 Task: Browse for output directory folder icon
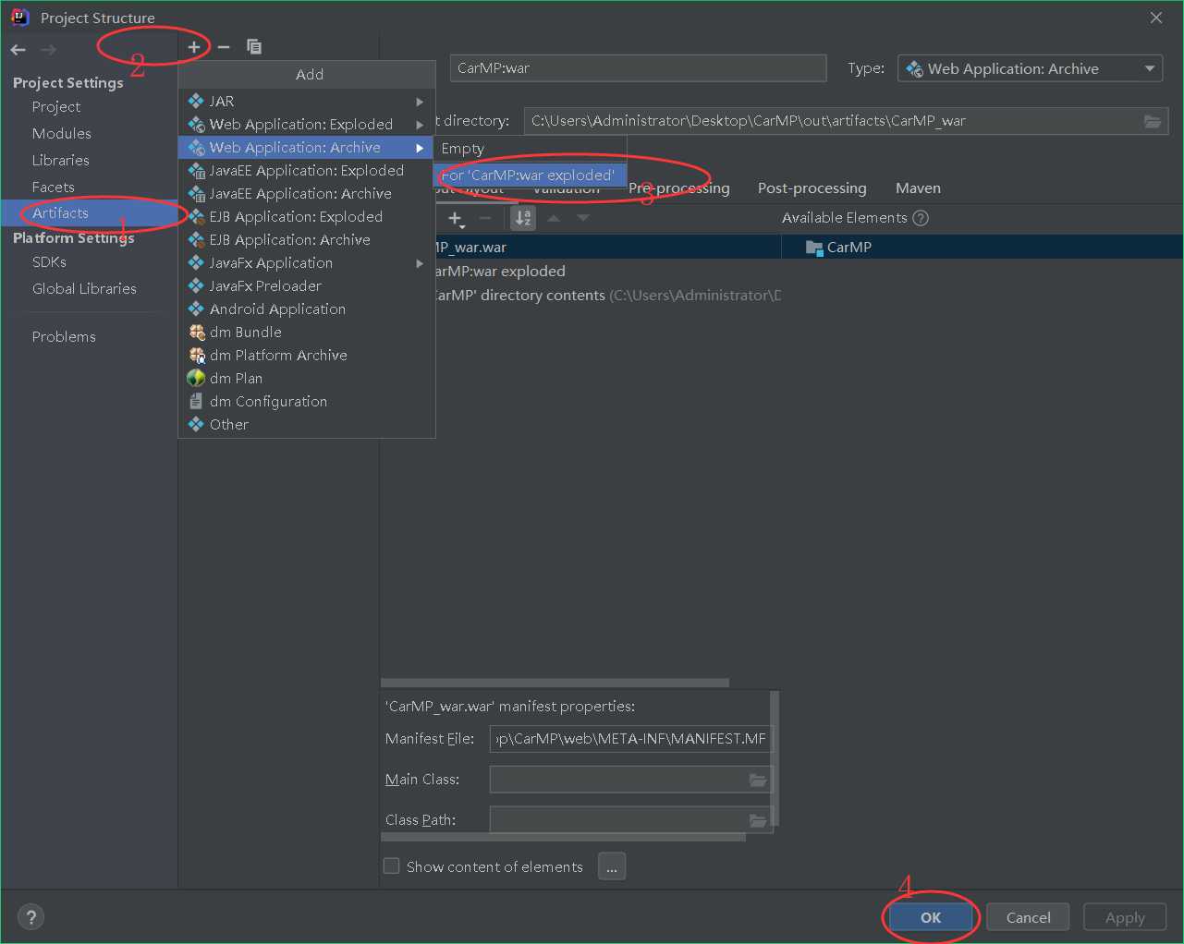(x=1153, y=121)
